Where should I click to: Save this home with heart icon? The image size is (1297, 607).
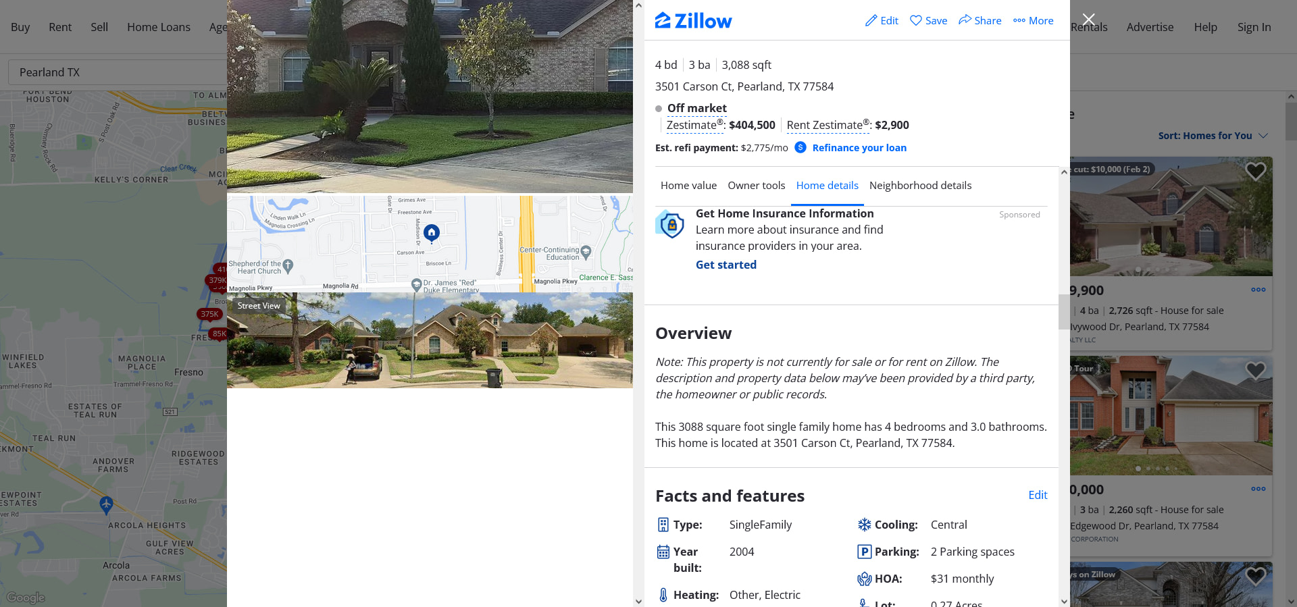pos(928,21)
